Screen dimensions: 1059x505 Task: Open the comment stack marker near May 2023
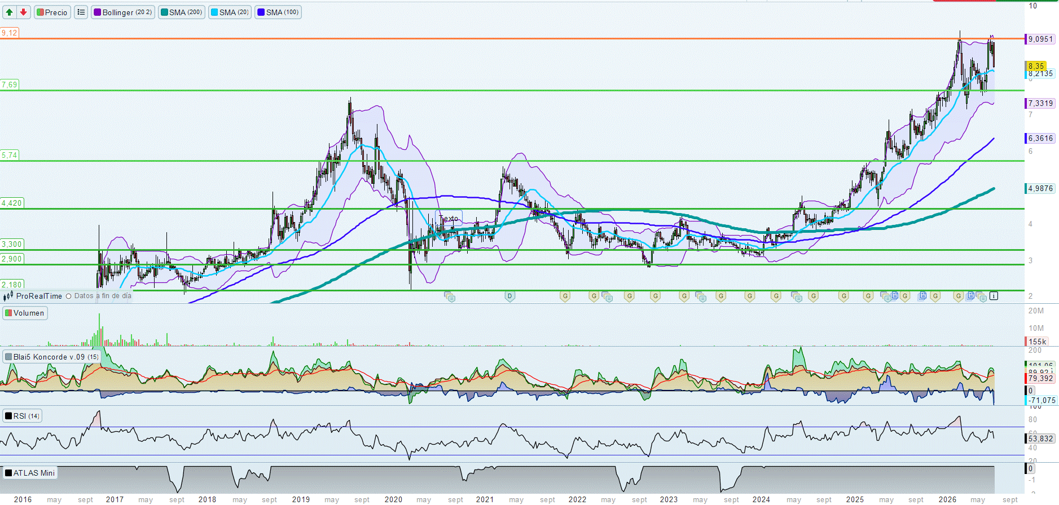point(701,296)
